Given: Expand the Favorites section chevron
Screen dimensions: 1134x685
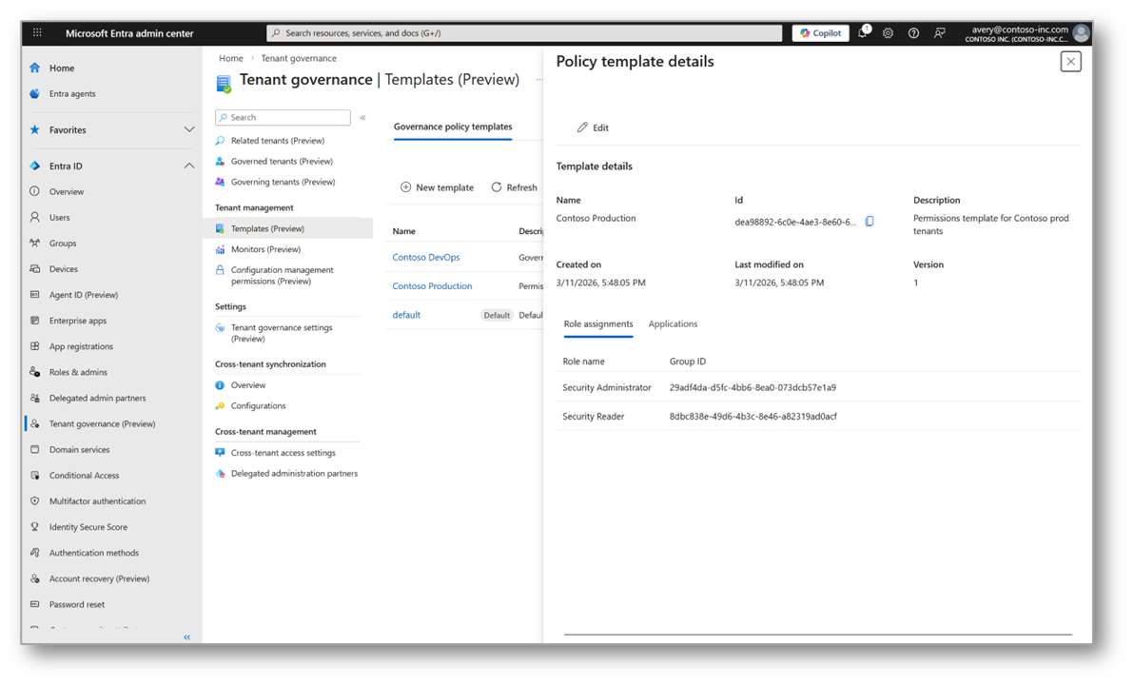Looking at the screenshot, I should coord(188,130).
